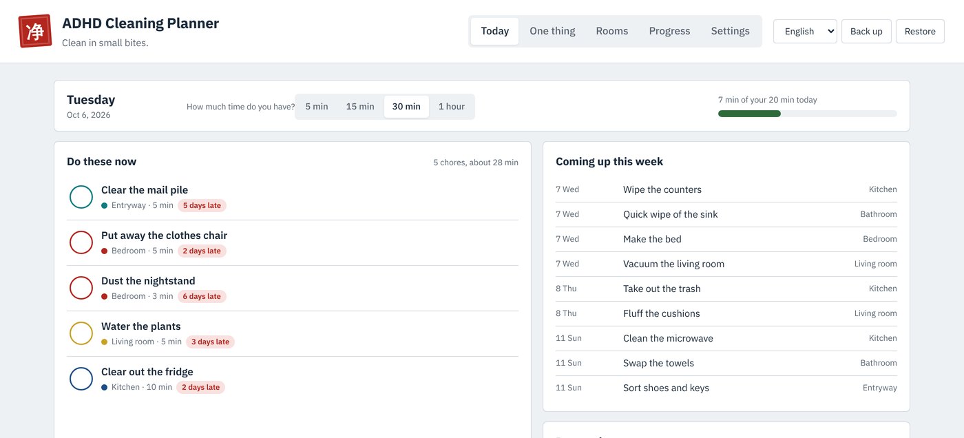The width and height of the screenshot is (964, 438).
Task: Go to the Rooms tab
Action: click(612, 31)
